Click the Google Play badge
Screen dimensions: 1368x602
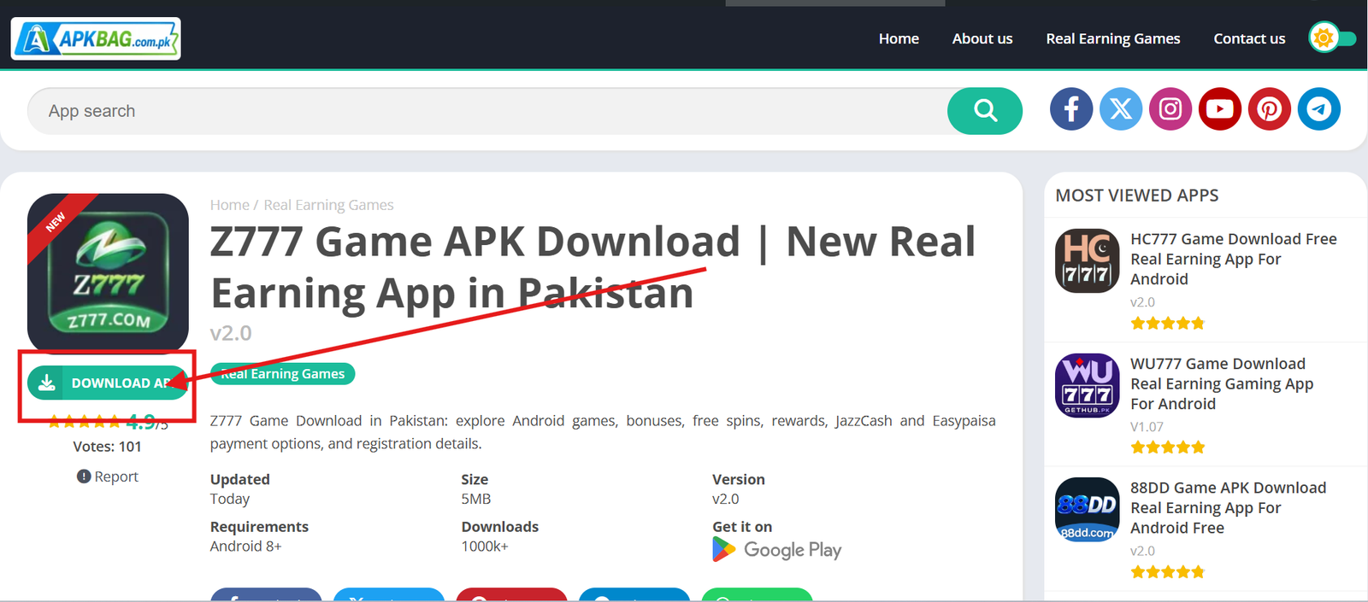pos(777,550)
